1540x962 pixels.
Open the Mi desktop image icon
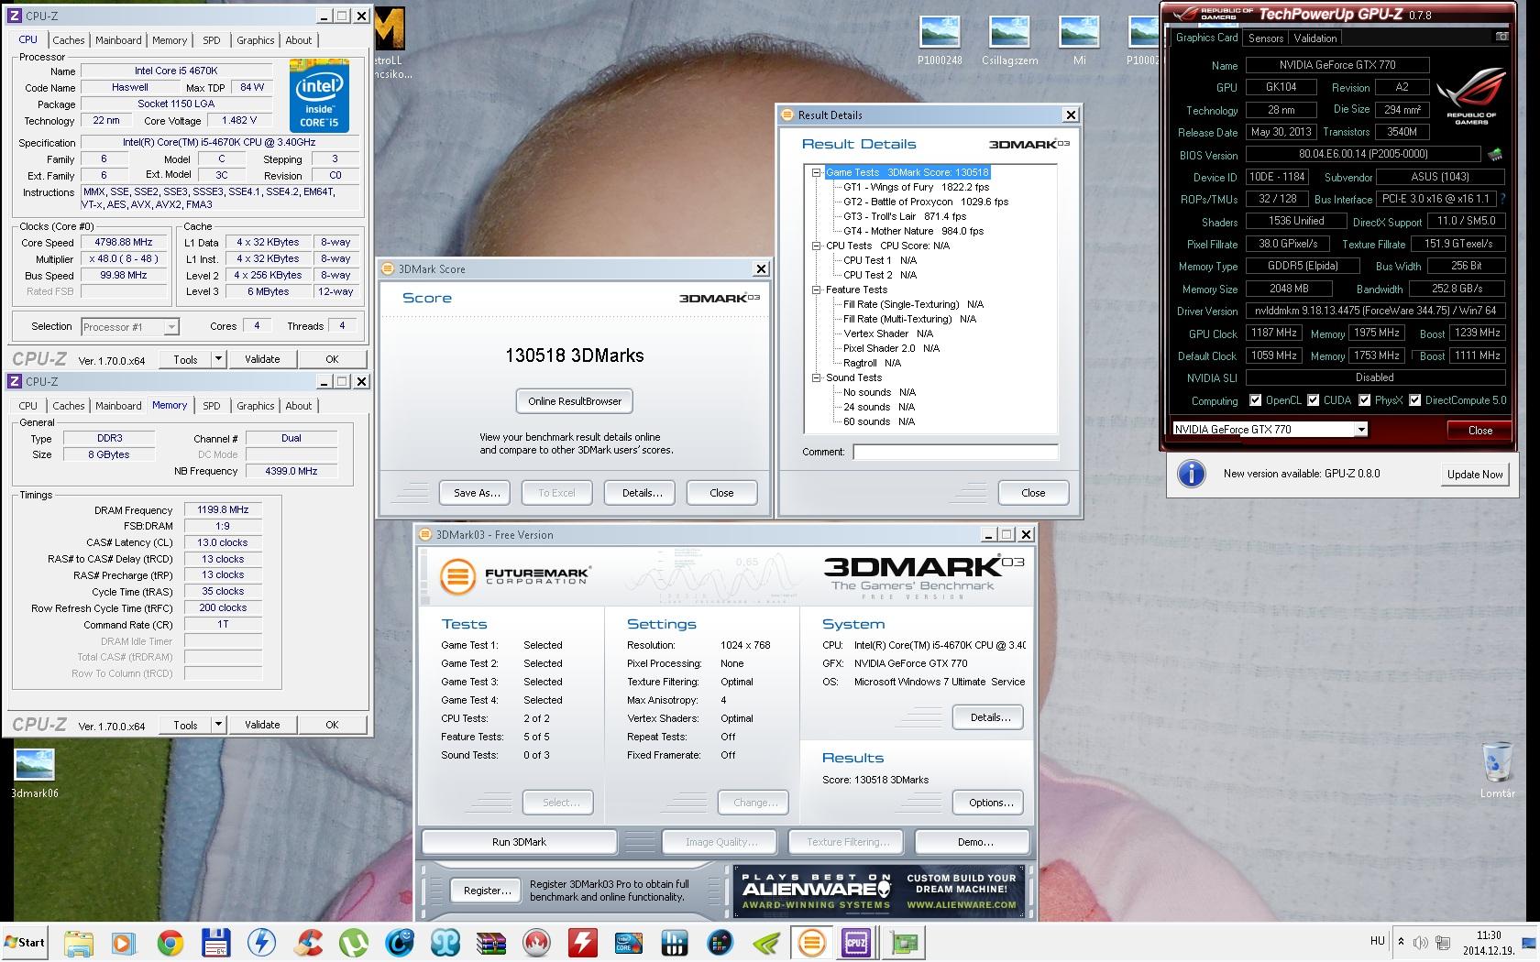coord(1079,40)
